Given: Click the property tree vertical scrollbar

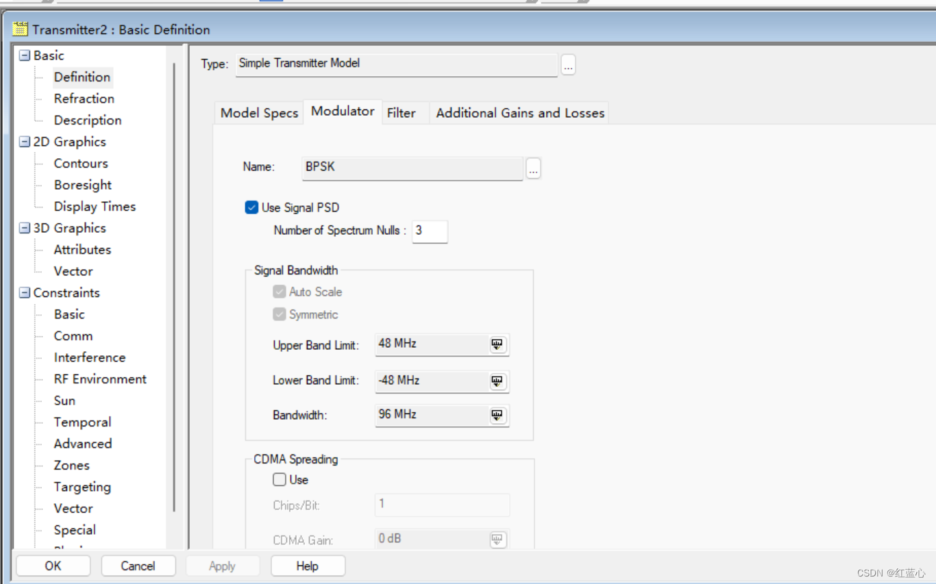Looking at the screenshot, I should coord(174,288).
